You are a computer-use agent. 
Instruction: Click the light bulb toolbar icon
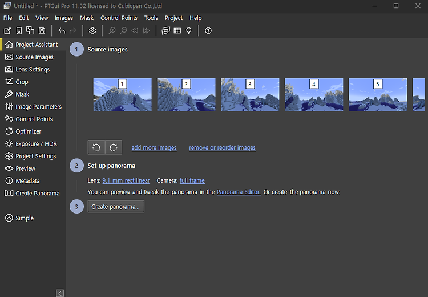pos(189,31)
